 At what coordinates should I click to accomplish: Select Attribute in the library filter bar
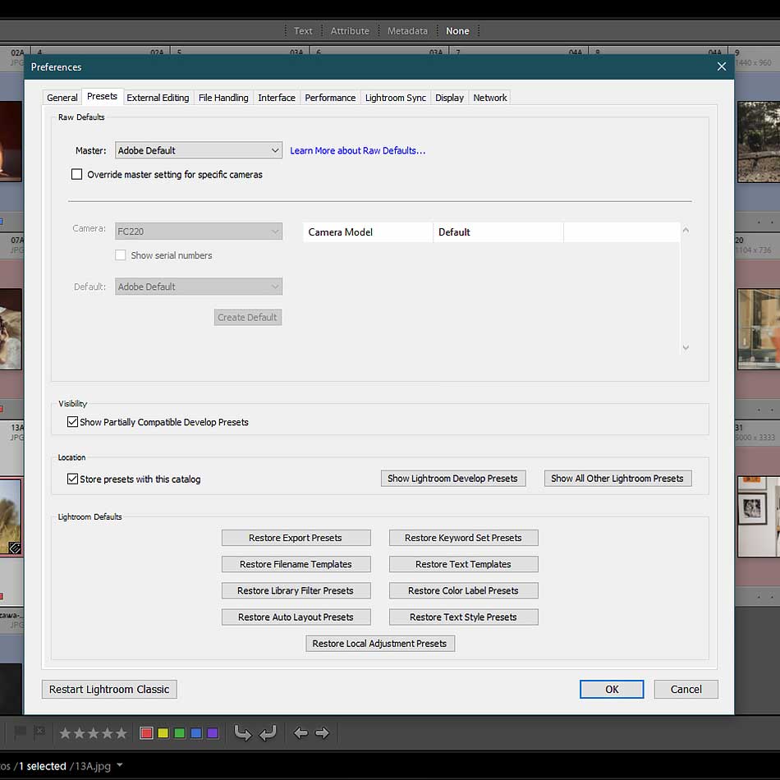click(351, 31)
